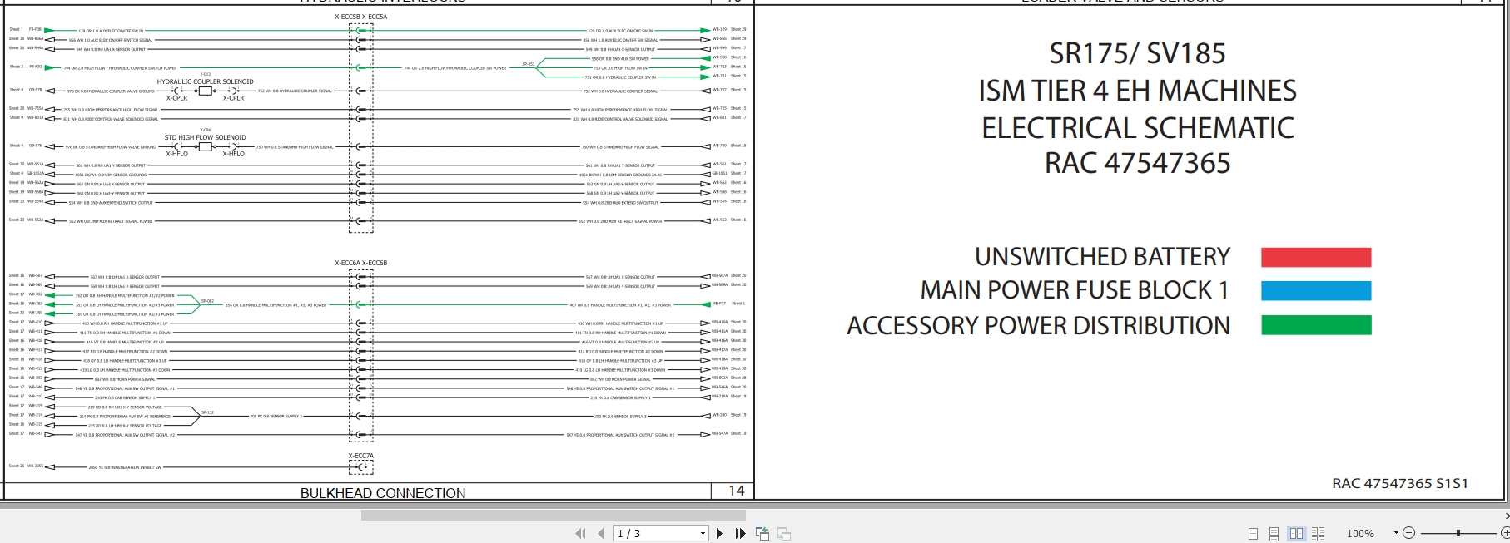Switch to single page view
The image size is (1510, 543).
click(1254, 534)
